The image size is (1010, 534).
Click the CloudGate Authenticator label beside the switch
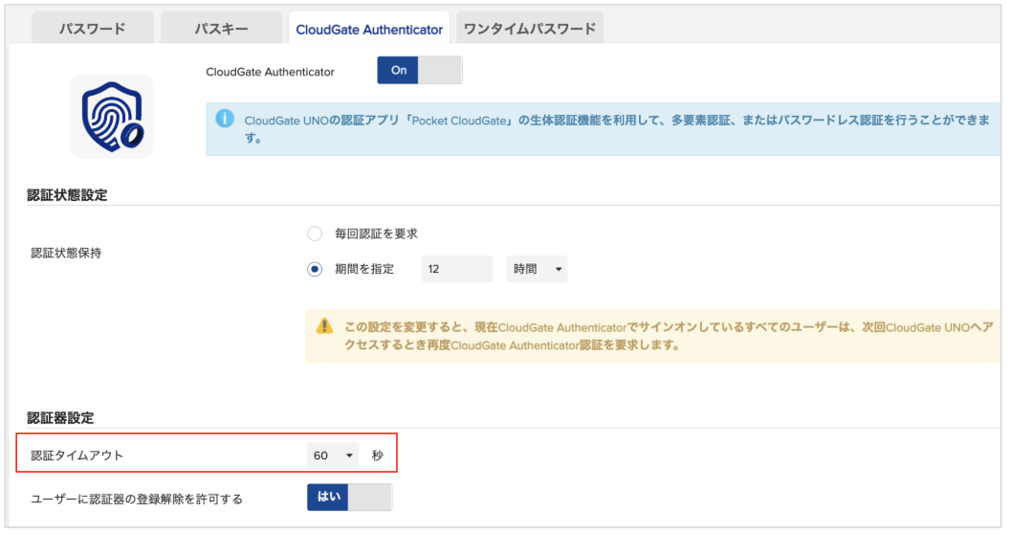[x=270, y=72]
